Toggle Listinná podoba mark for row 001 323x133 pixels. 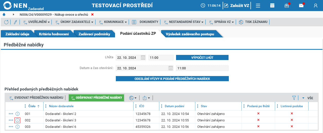point(292,114)
